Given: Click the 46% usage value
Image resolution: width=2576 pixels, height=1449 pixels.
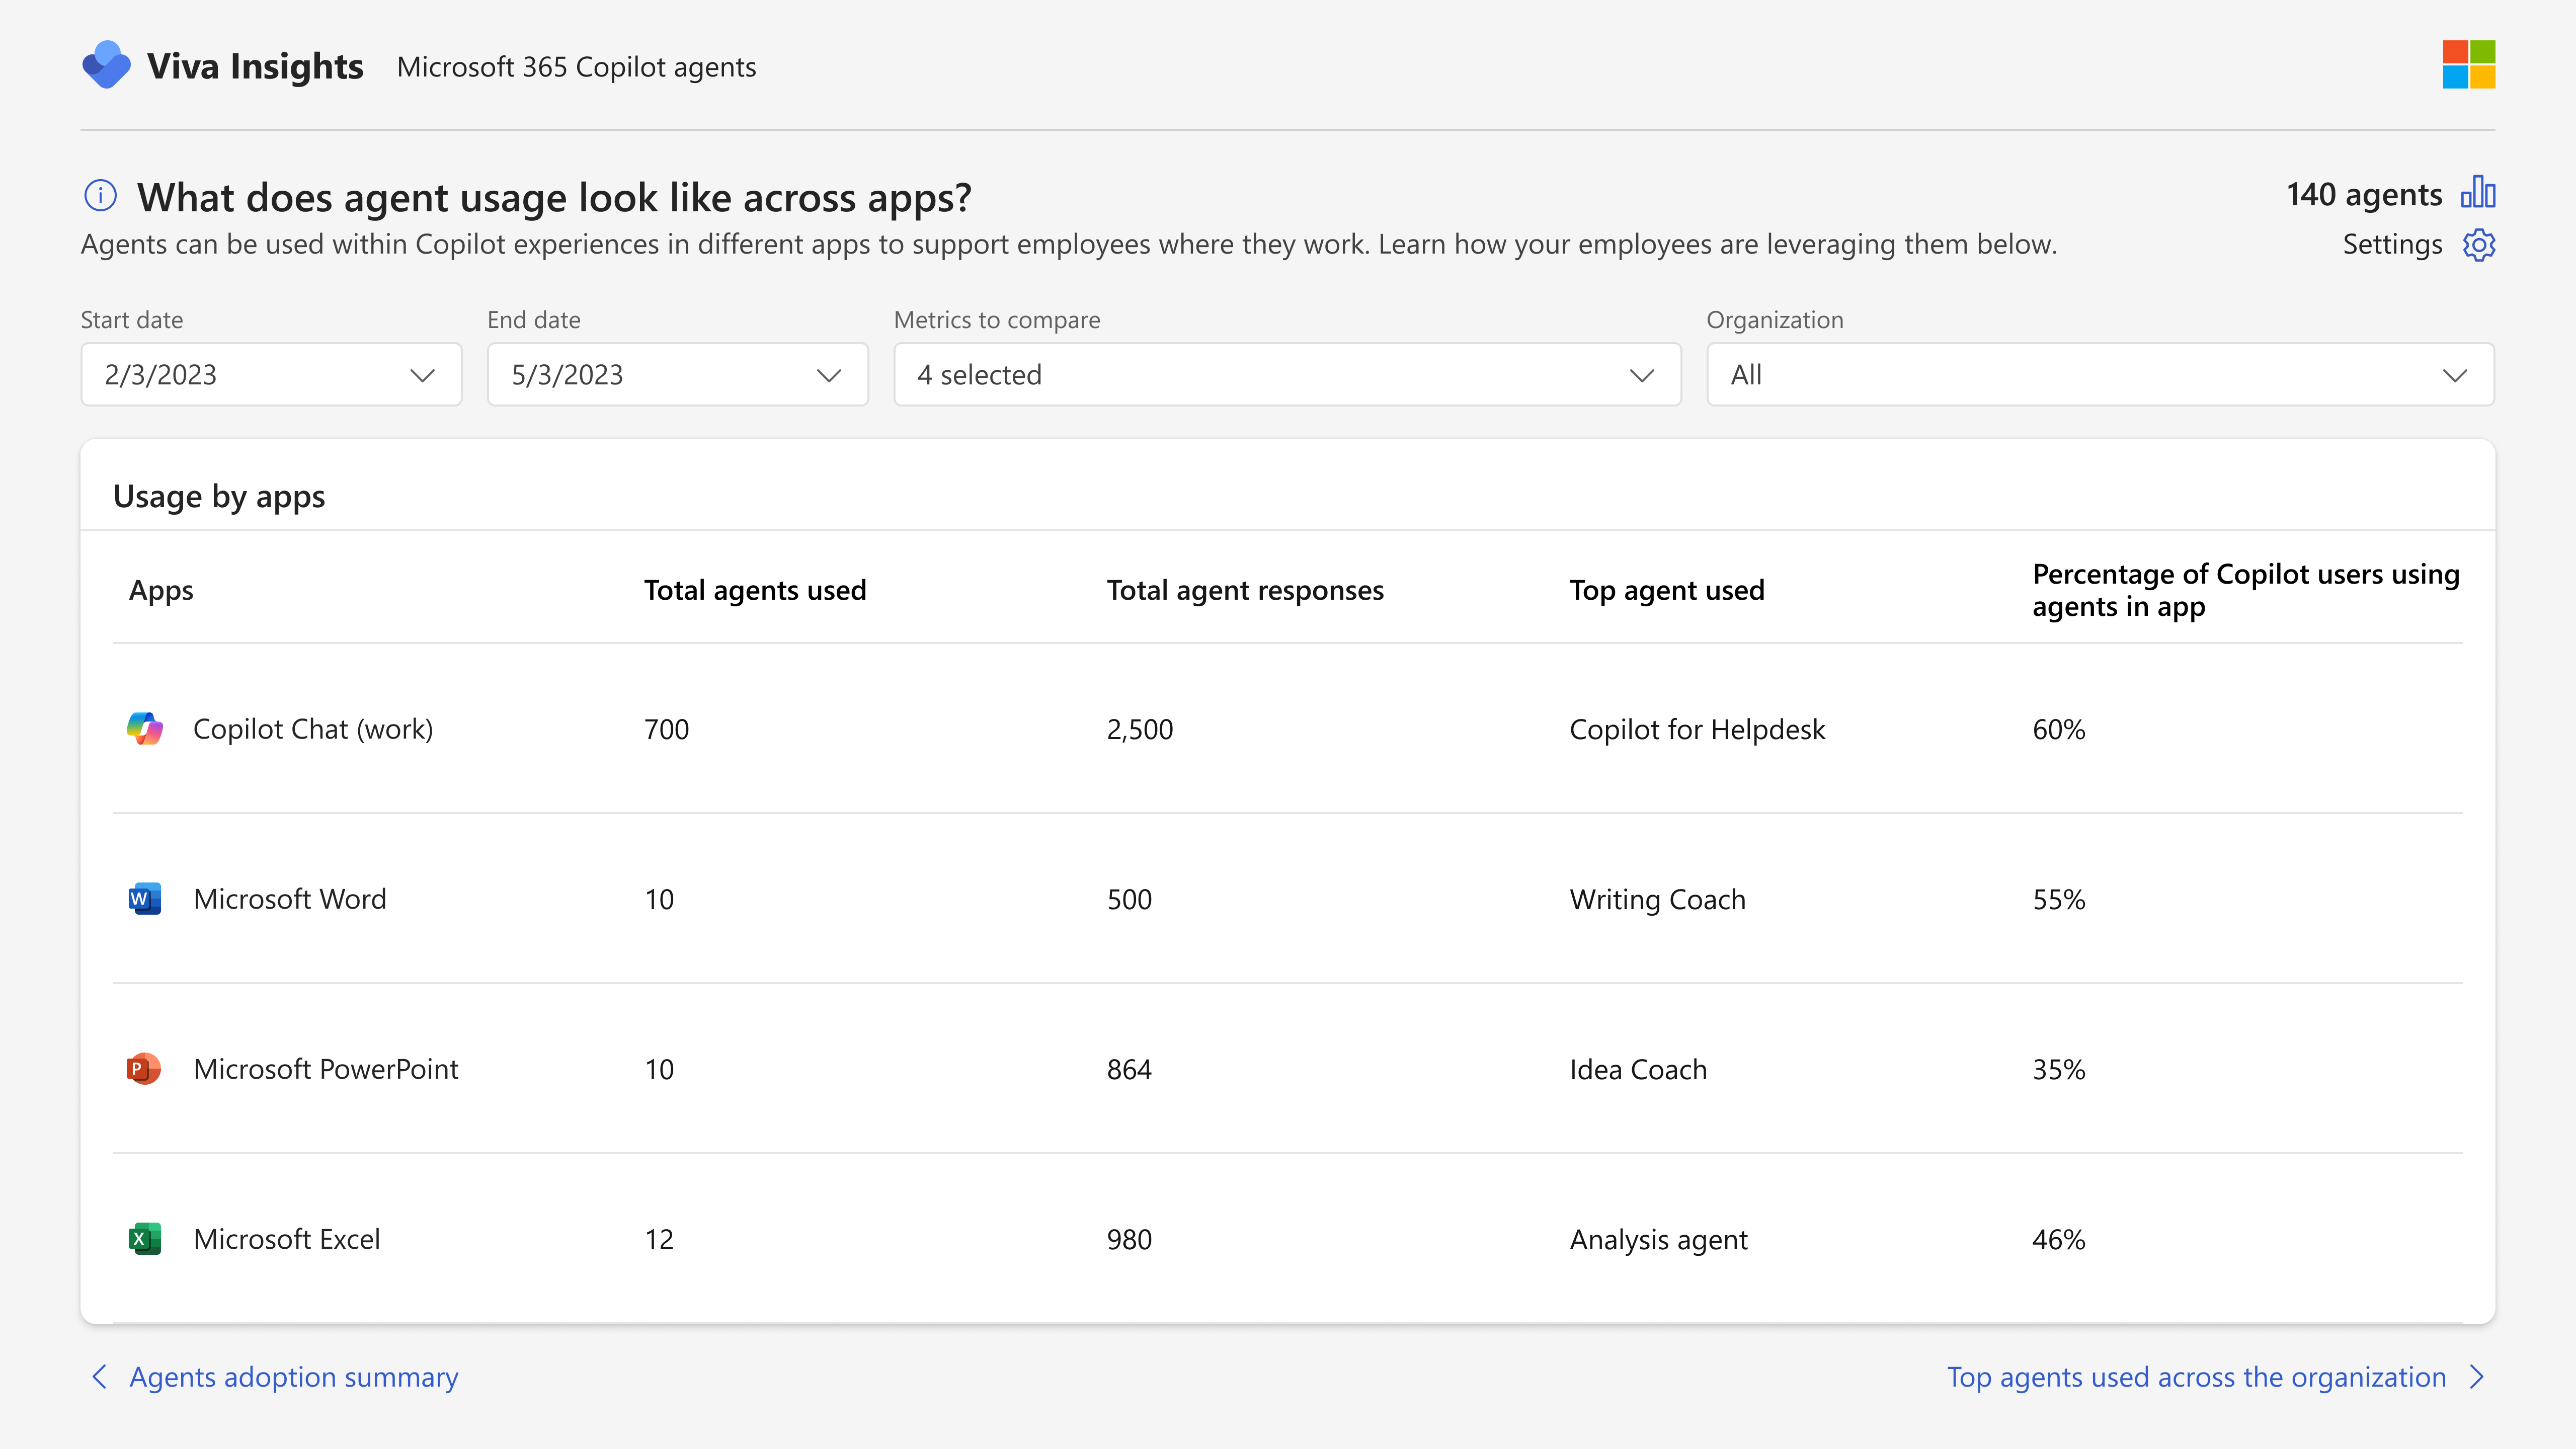Looking at the screenshot, I should coord(2059,1239).
